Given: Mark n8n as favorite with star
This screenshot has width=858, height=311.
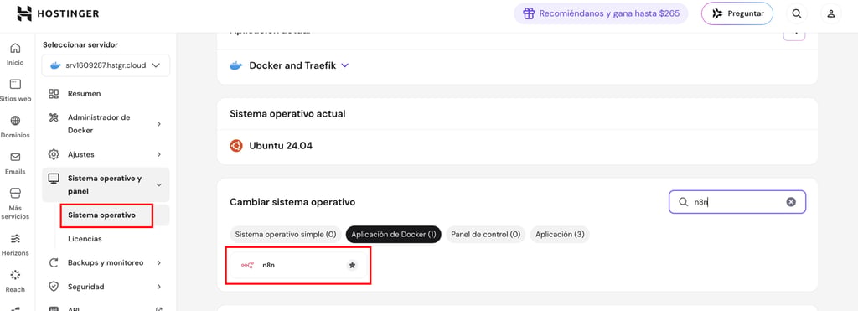Looking at the screenshot, I should [353, 265].
